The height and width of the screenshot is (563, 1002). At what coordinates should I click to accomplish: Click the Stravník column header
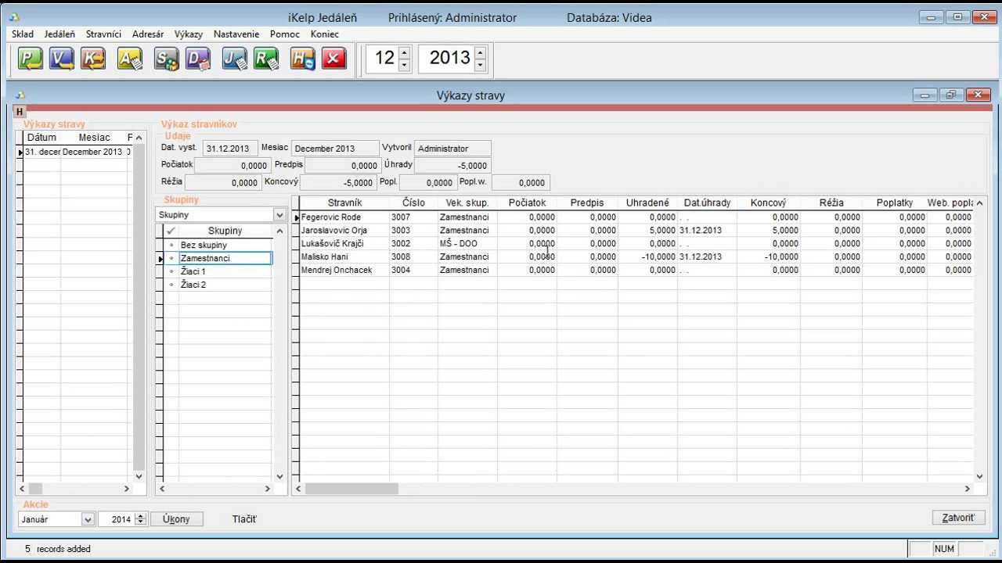pyautogui.click(x=344, y=203)
